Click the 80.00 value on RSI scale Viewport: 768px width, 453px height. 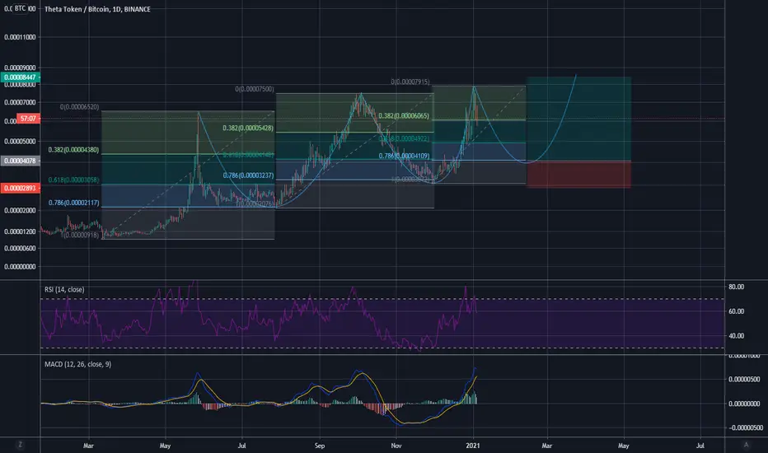[x=736, y=287]
